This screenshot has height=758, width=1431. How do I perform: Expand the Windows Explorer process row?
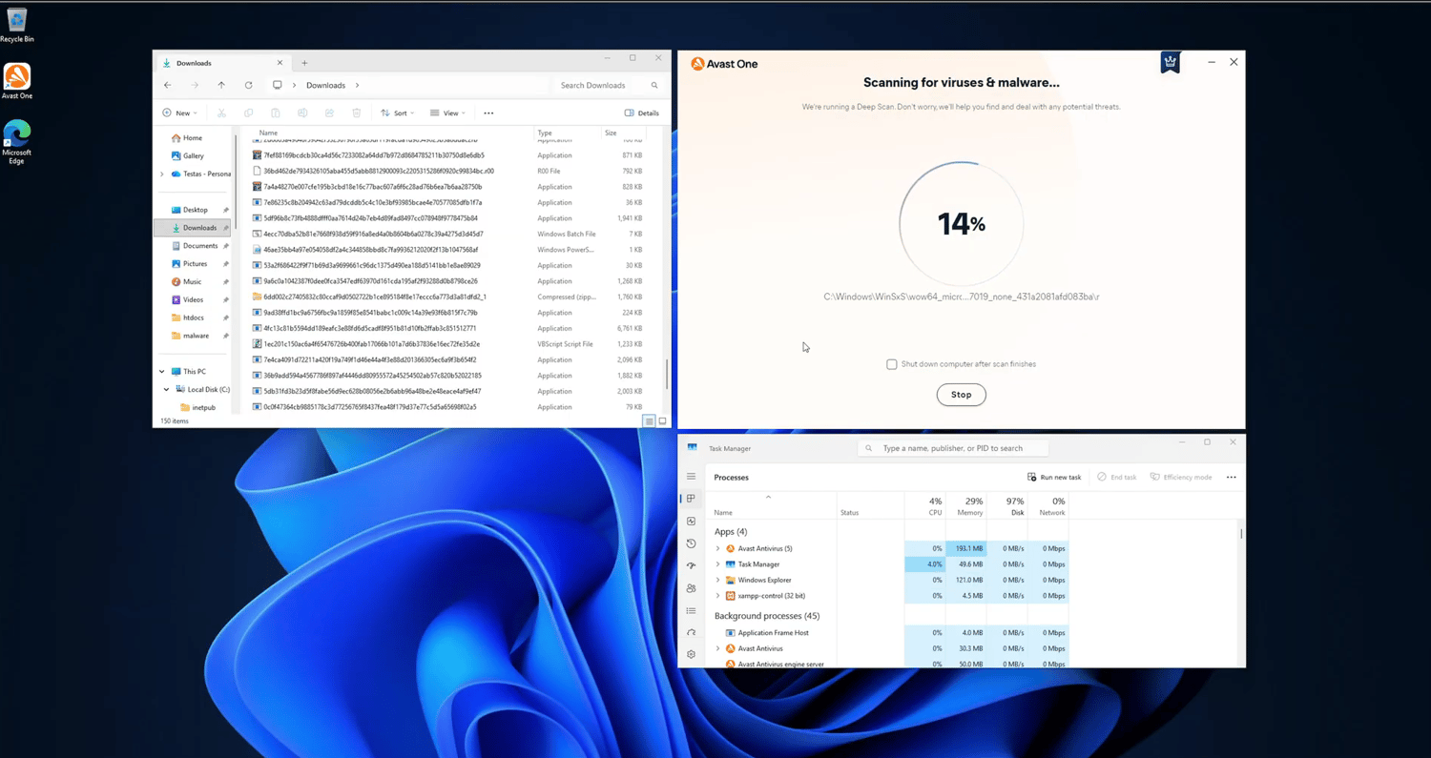[x=718, y=580]
